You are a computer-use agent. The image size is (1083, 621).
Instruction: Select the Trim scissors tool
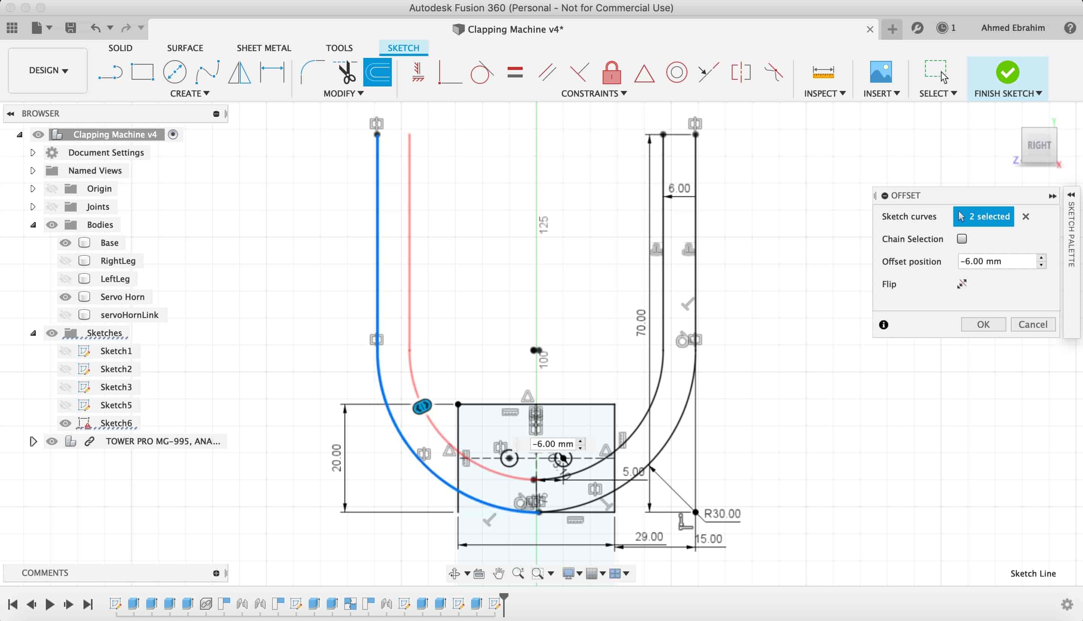346,72
